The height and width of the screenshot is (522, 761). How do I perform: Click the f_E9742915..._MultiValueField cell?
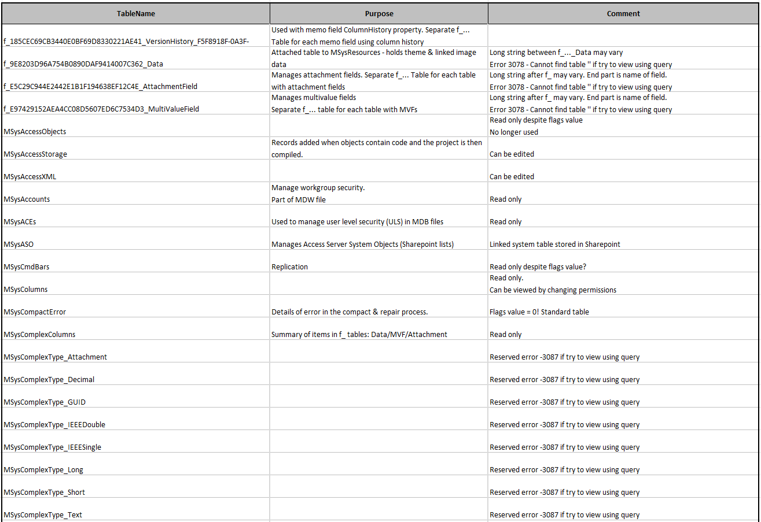[135, 103]
